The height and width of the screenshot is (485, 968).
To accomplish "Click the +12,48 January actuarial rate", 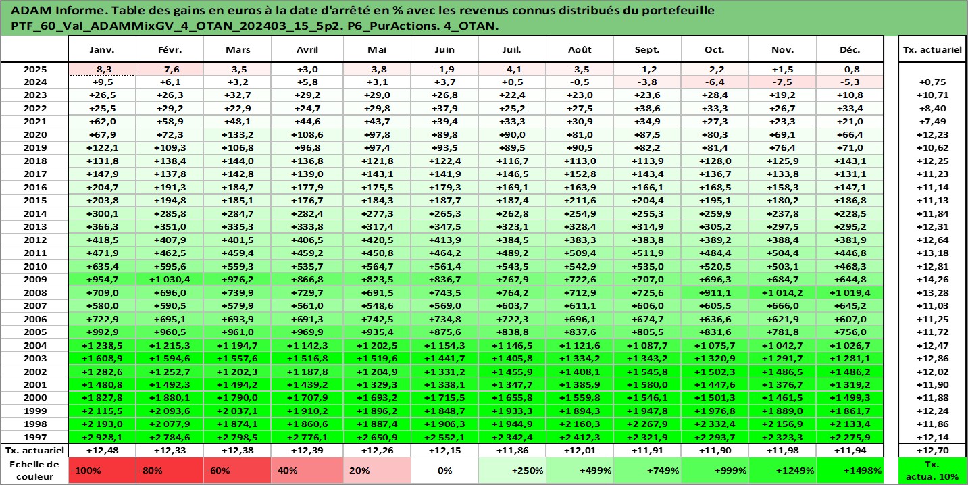I will 102,449.
